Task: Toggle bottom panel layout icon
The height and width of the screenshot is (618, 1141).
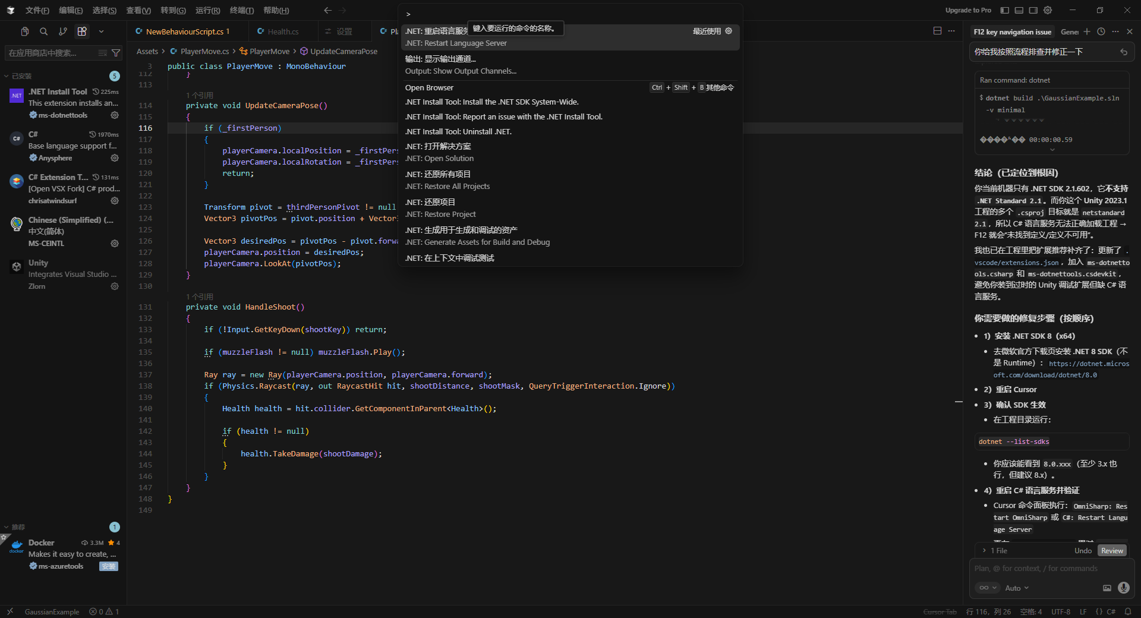Action: 1019,10
